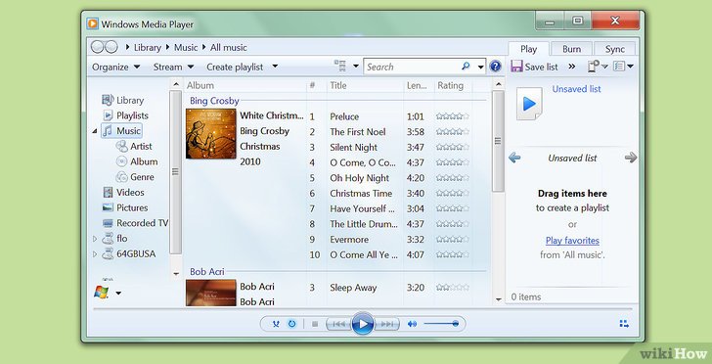Click the Back navigation button
712x364 pixels.
point(98,47)
